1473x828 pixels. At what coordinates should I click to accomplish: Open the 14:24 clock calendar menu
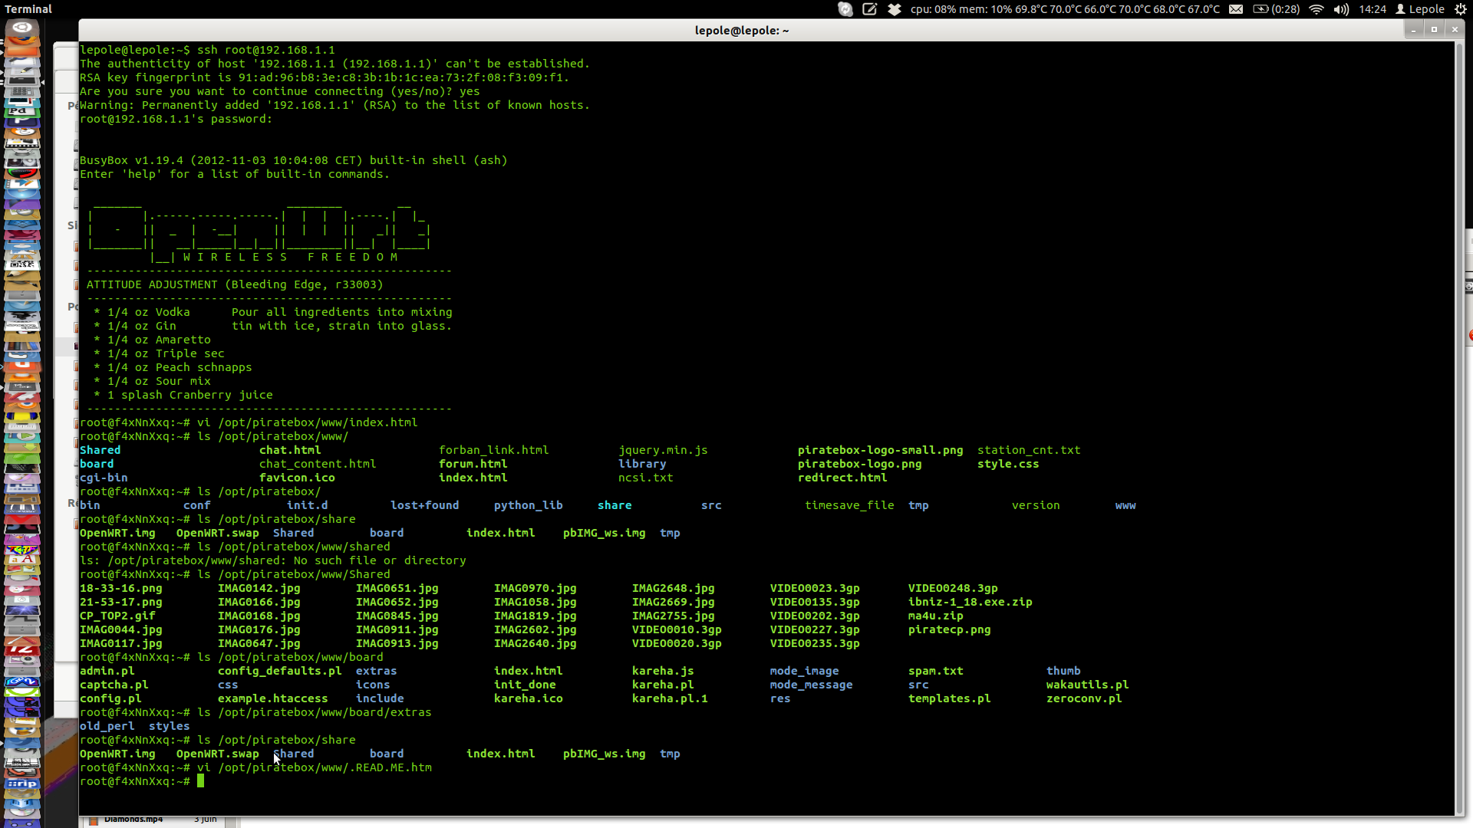(x=1372, y=9)
